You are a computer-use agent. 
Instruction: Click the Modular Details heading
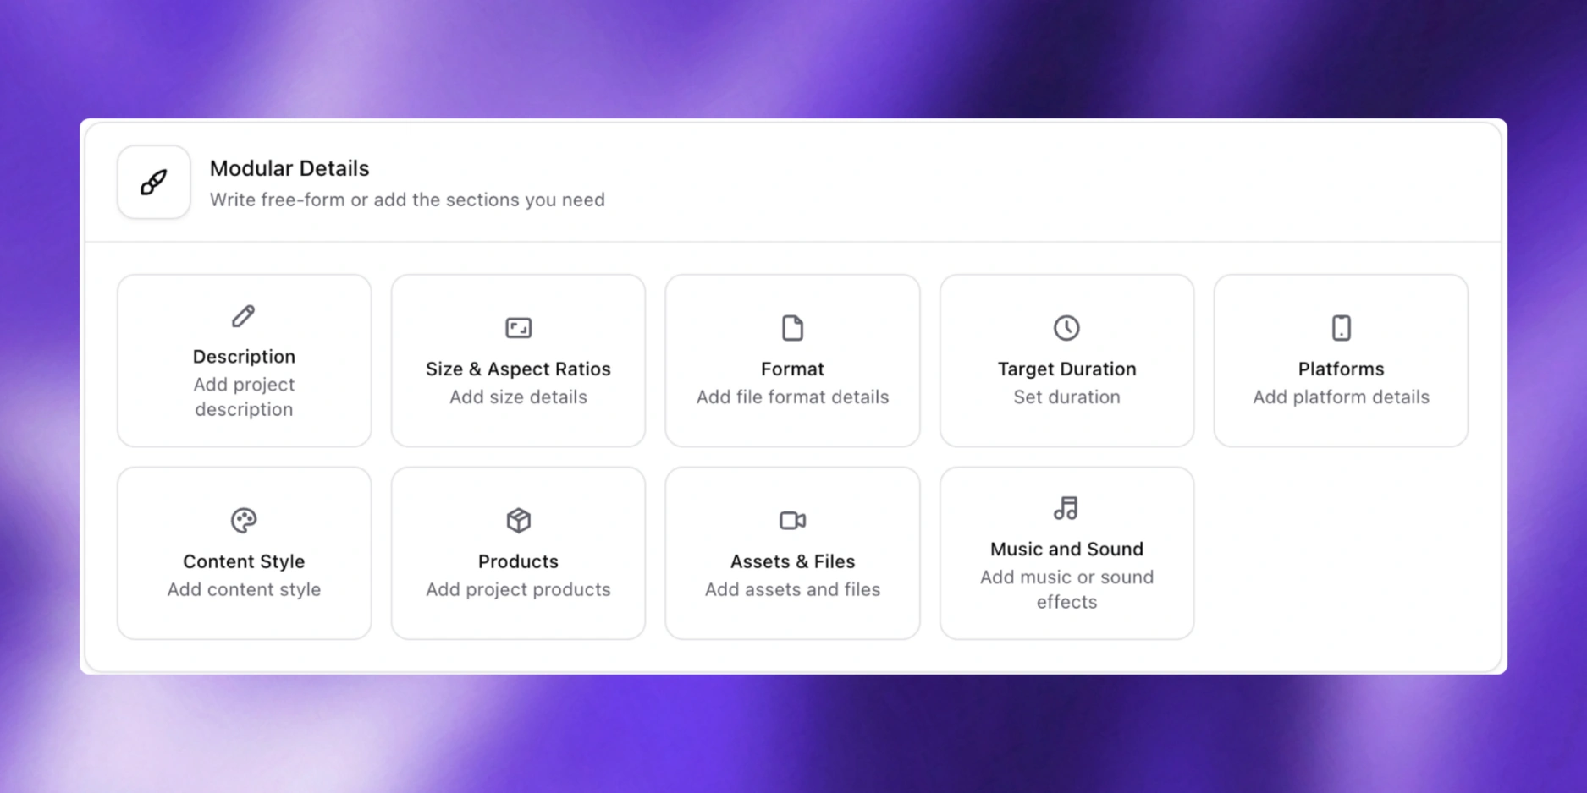[289, 168]
